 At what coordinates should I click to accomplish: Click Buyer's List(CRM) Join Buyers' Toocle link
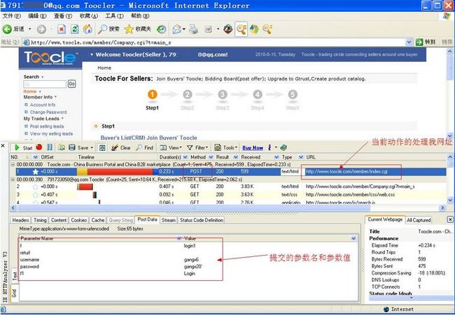pyautogui.click(x=148, y=138)
